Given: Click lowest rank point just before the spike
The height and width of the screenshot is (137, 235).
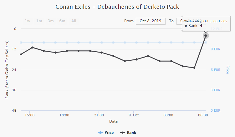Looking at the screenshot, I should pyautogui.click(x=194, y=68).
